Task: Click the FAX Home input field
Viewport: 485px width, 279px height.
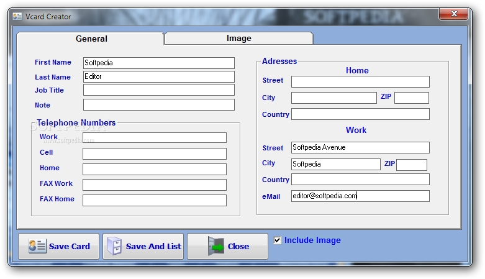Action: pyautogui.click(x=155, y=200)
